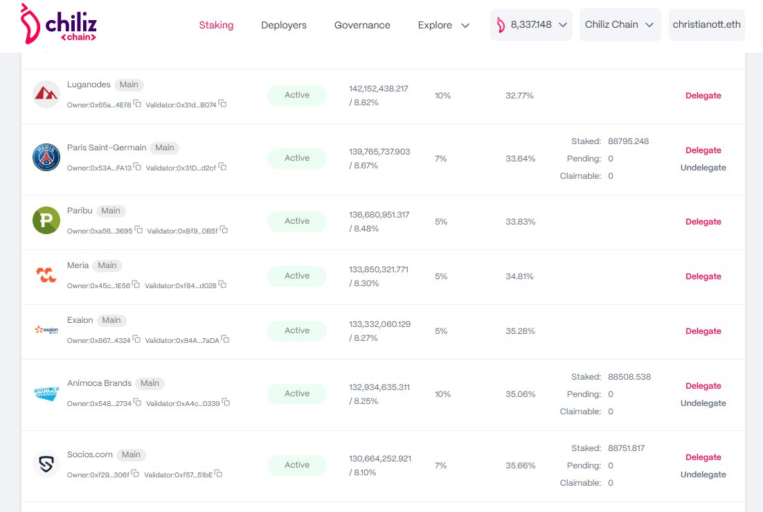The image size is (763, 512).
Task: Open the Chiliz Chain network selector
Action: [620, 24]
